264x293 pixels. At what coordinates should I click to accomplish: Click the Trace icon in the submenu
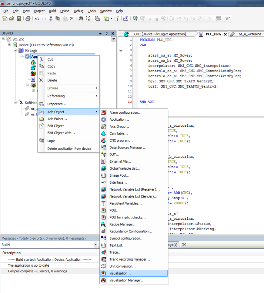[x=103, y=252]
